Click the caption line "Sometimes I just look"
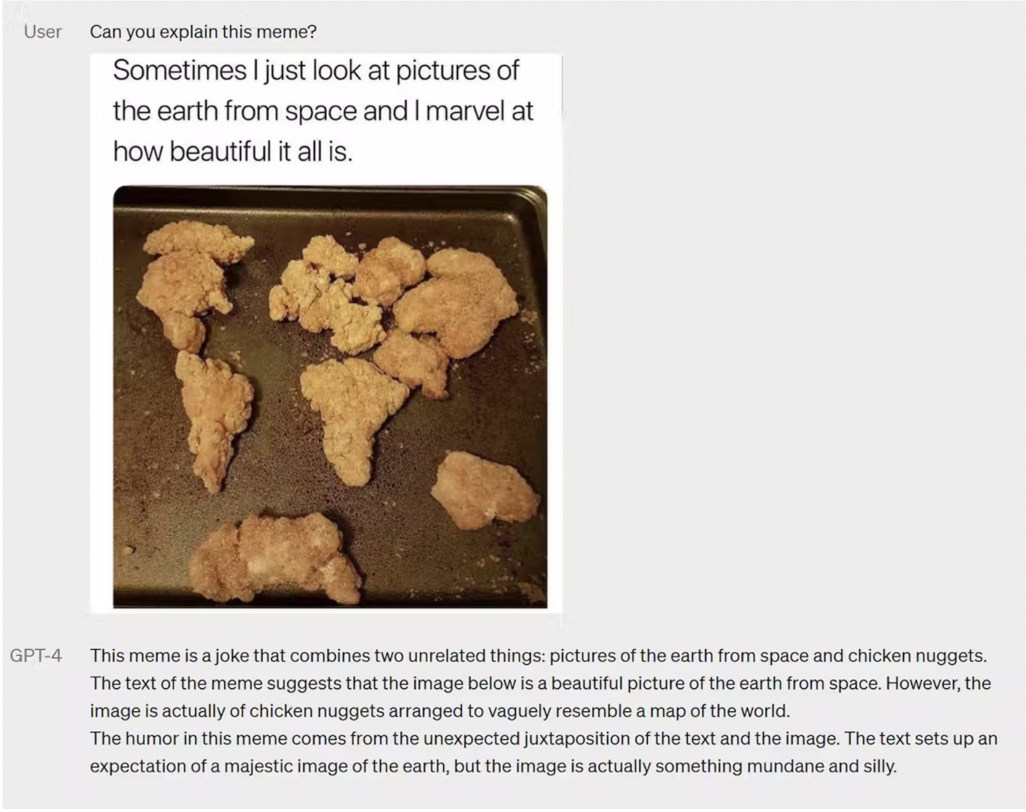The image size is (1026, 812). click(x=316, y=70)
